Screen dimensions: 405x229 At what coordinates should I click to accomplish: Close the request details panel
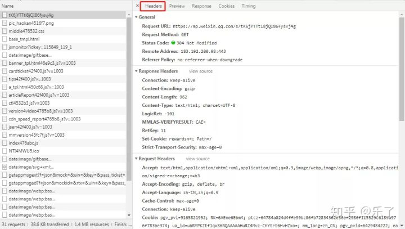[137, 6]
